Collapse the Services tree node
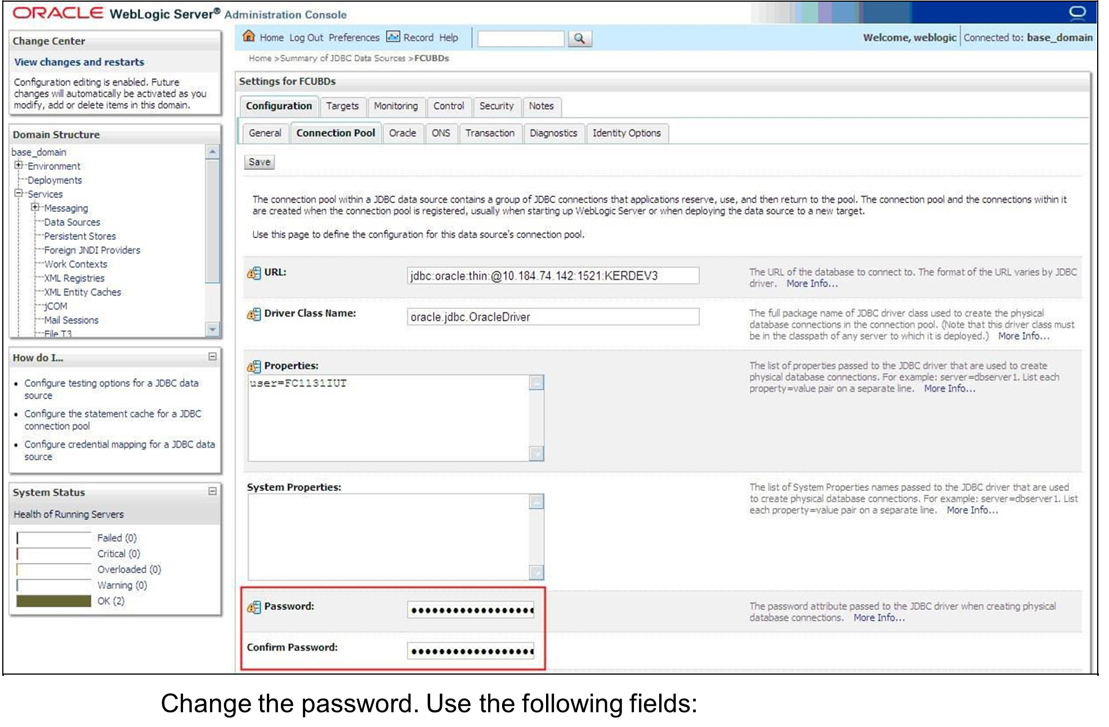The width and height of the screenshot is (1109, 727). click(x=19, y=193)
